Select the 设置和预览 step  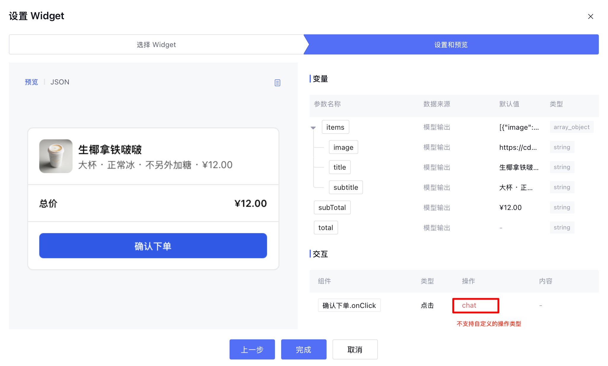tap(451, 45)
